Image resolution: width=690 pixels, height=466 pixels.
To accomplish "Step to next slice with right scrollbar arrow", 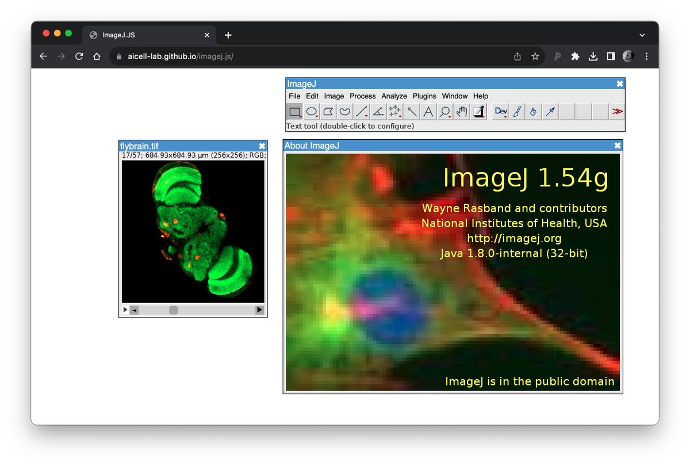I will click(x=260, y=310).
